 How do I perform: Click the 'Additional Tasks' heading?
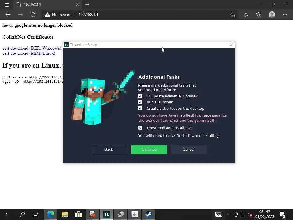tap(159, 77)
